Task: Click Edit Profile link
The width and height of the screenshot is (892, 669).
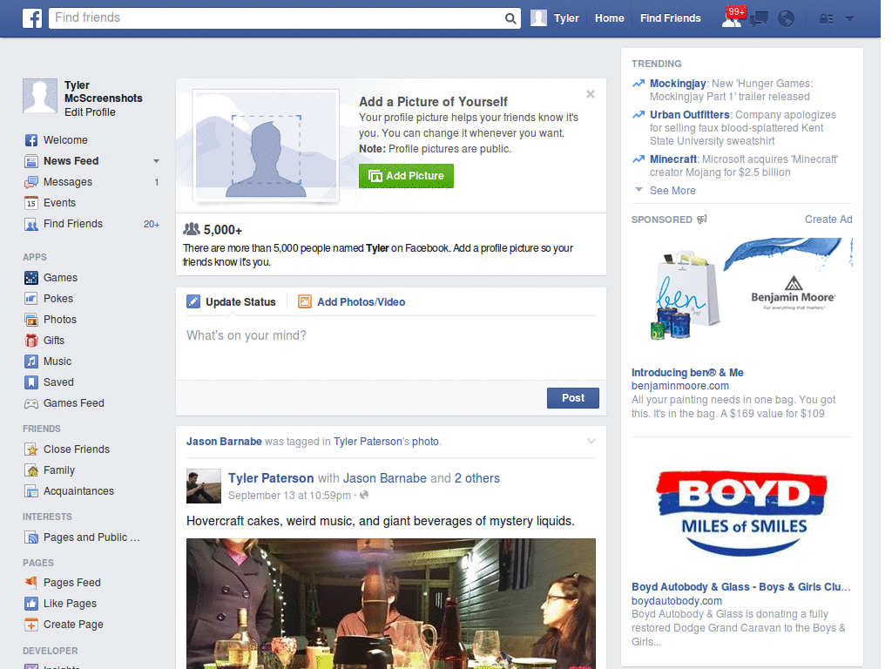Action: pyautogui.click(x=90, y=112)
